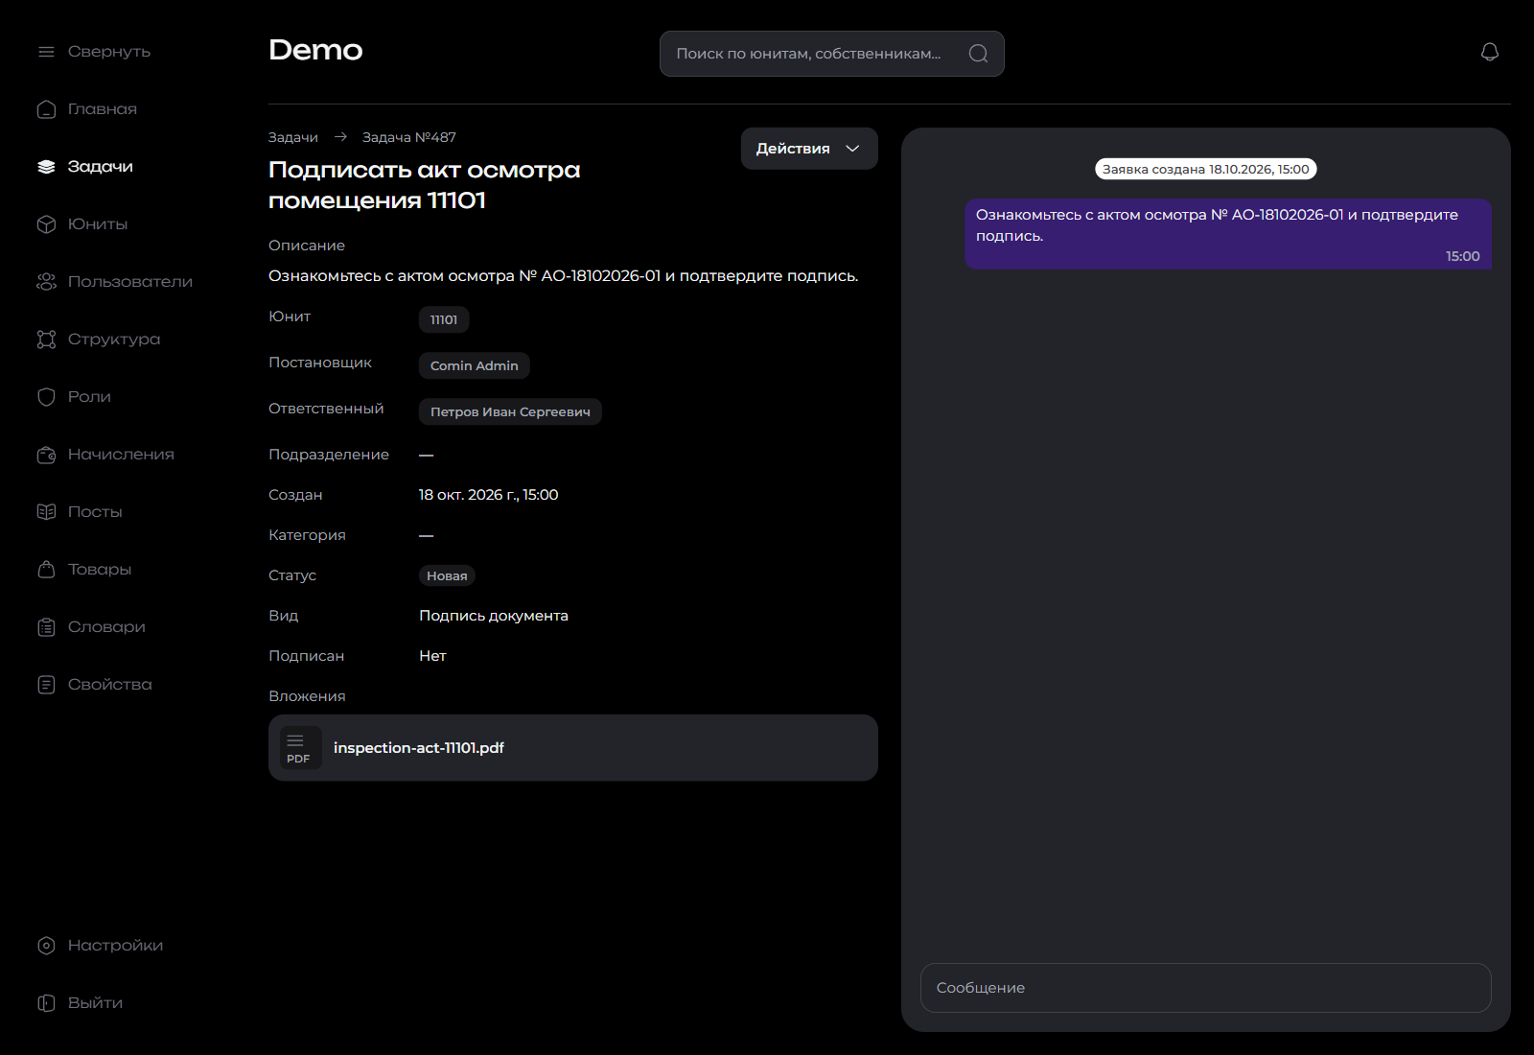Open the Петров Иван Сергеевич chip
Screen dimensions: 1534x1055
point(510,411)
